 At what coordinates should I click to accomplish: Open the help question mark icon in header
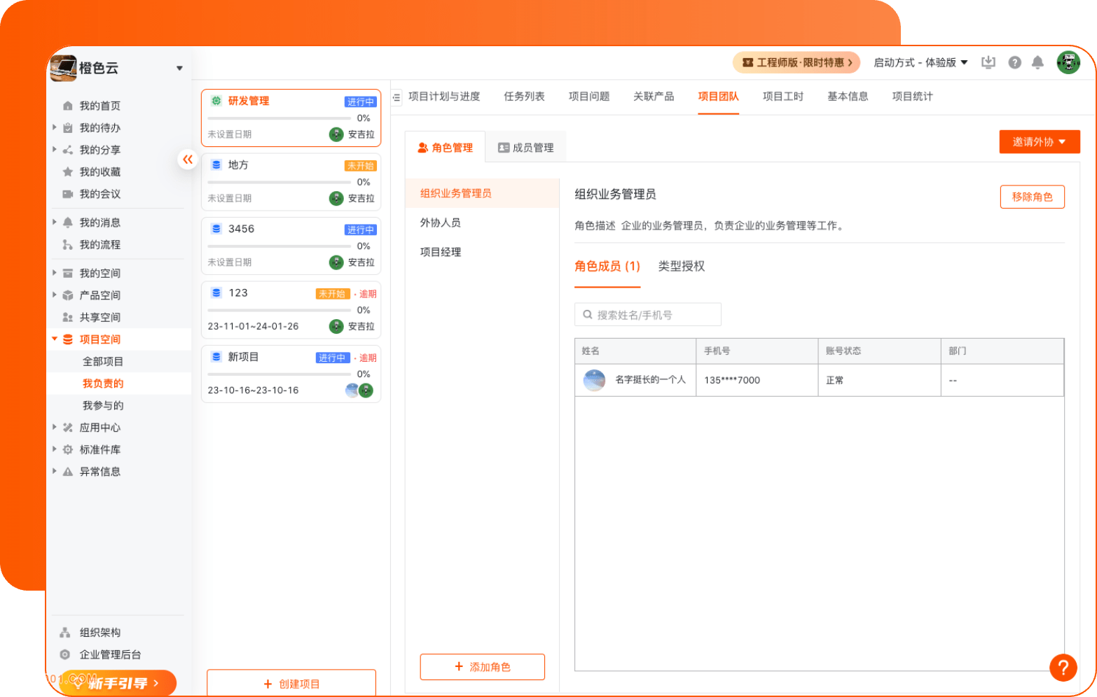pyautogui.click(x=1014, y=62)
